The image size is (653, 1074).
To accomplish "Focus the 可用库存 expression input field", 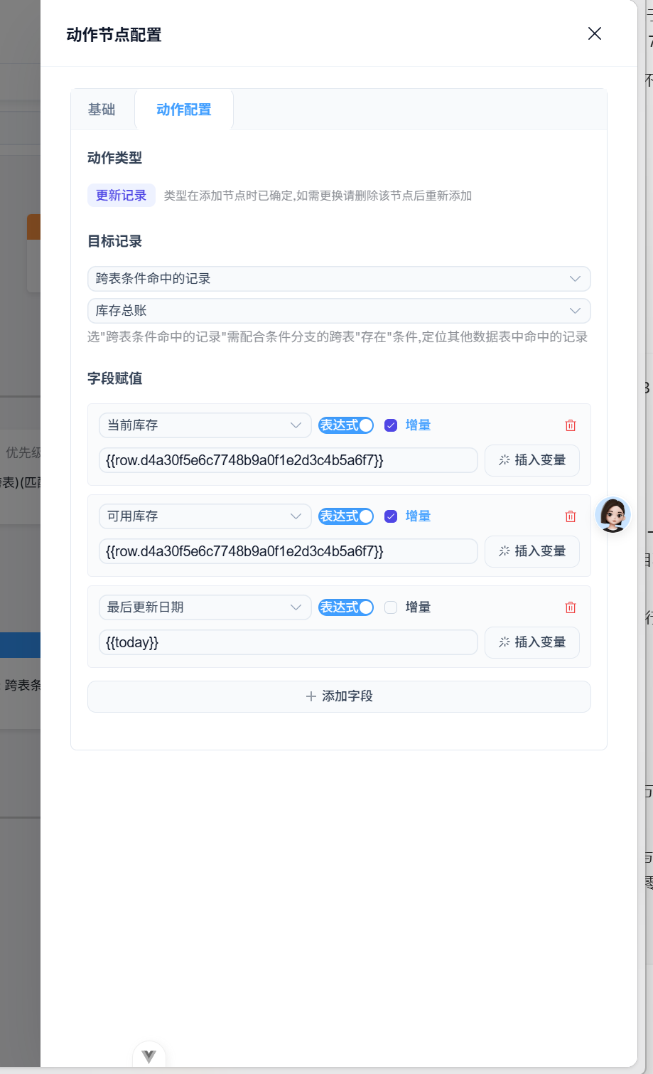I will [288, 551].
